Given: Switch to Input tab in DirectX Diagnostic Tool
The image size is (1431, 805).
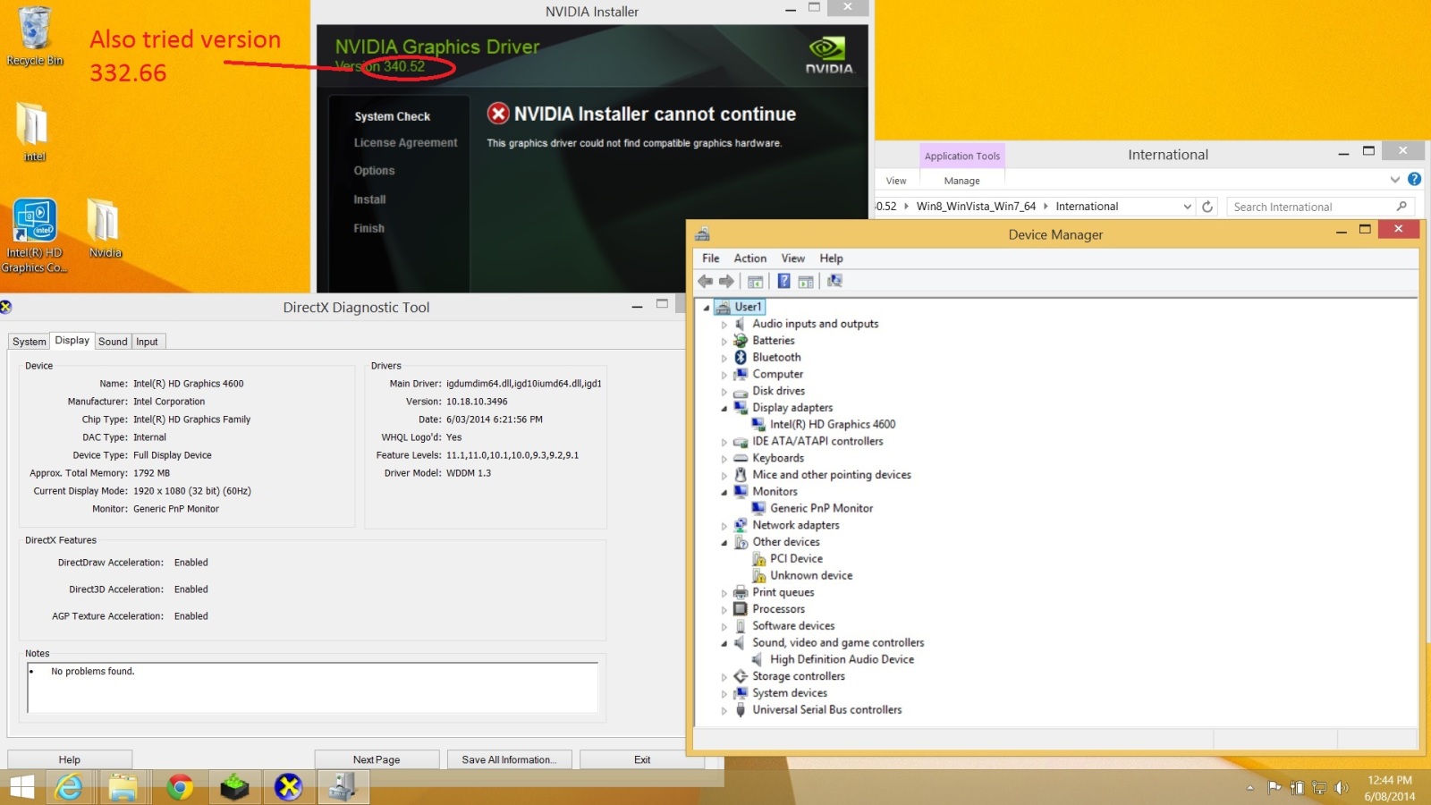Looking at the screenshot, I should pyautogui.click(x=147, y=342).
